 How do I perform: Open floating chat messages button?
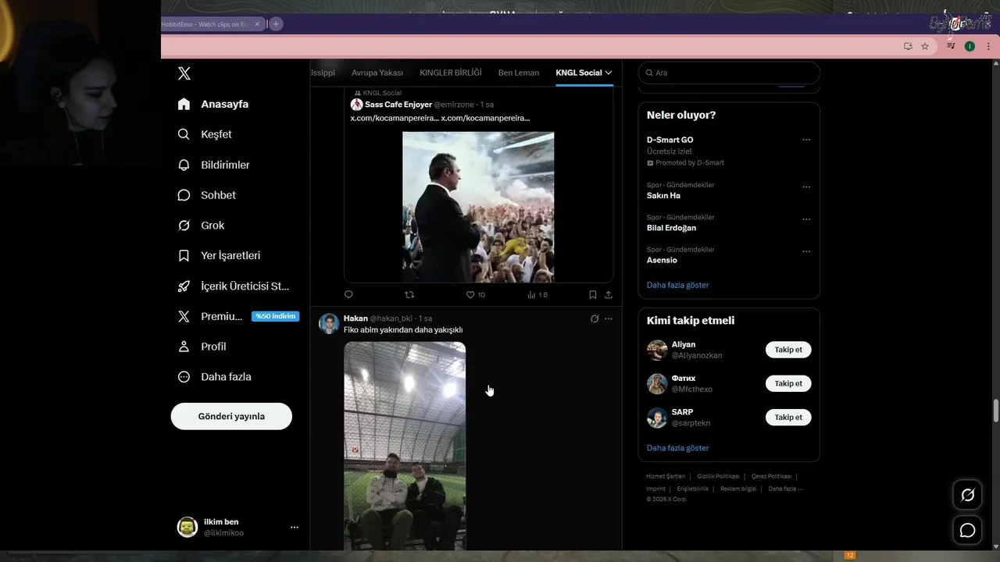pyautogui.click(x=967, y=530)
